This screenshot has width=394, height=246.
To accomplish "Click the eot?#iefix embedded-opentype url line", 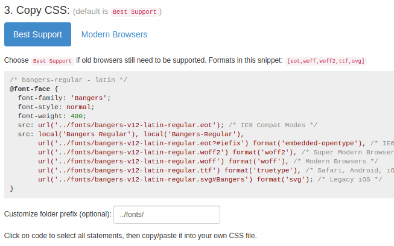I will pyautogui.click(x=216, y=143).
